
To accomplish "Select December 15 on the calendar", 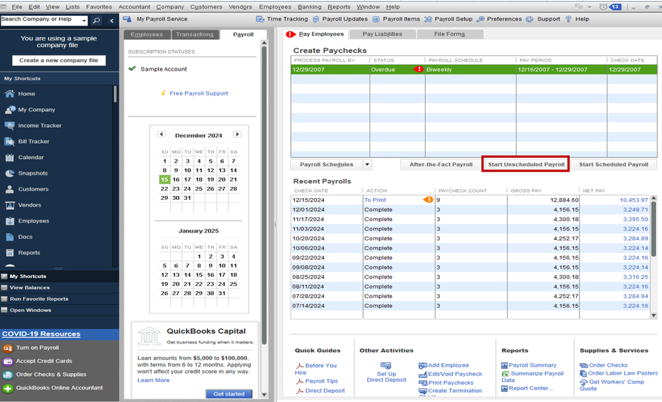I will coord(164,179).
